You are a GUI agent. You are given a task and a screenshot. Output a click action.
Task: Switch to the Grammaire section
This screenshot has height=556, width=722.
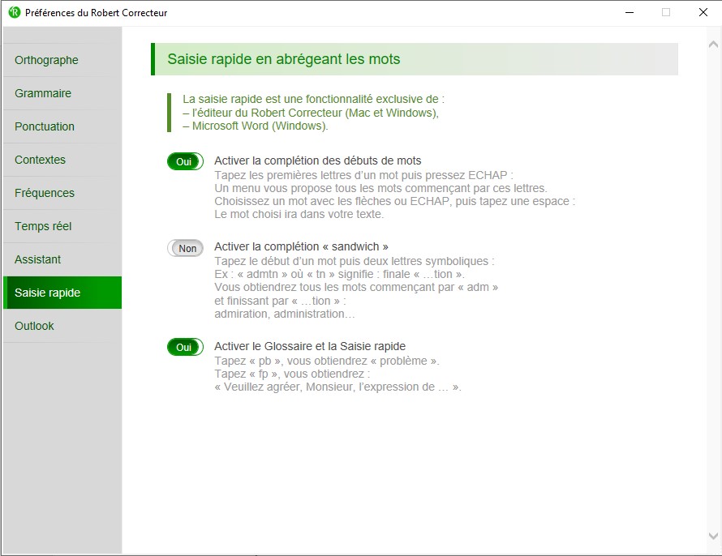pos(62,93)
